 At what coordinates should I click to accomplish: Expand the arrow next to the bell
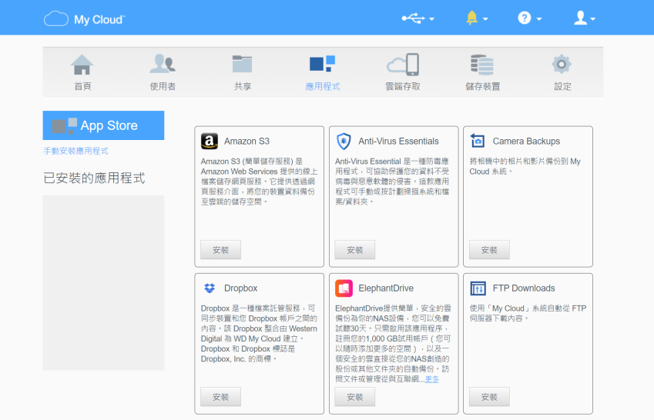pos(485,19)
